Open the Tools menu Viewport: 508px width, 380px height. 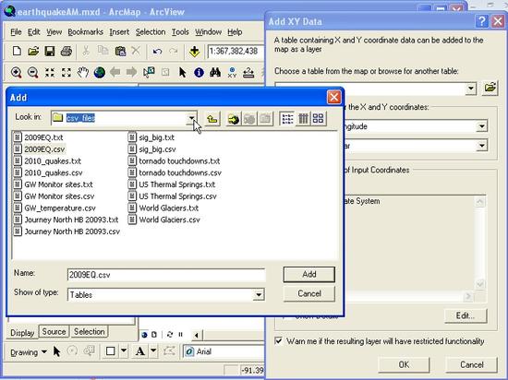pos(180,32)
